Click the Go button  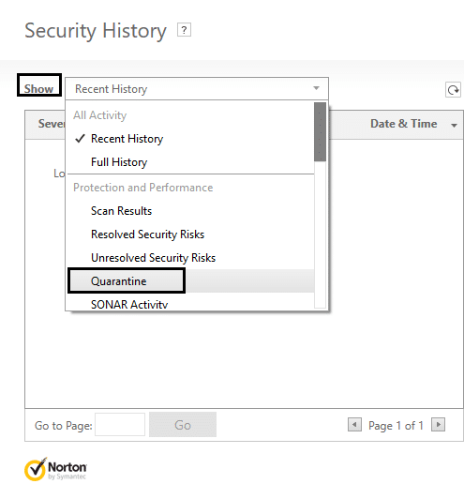[x=183, y=425]
